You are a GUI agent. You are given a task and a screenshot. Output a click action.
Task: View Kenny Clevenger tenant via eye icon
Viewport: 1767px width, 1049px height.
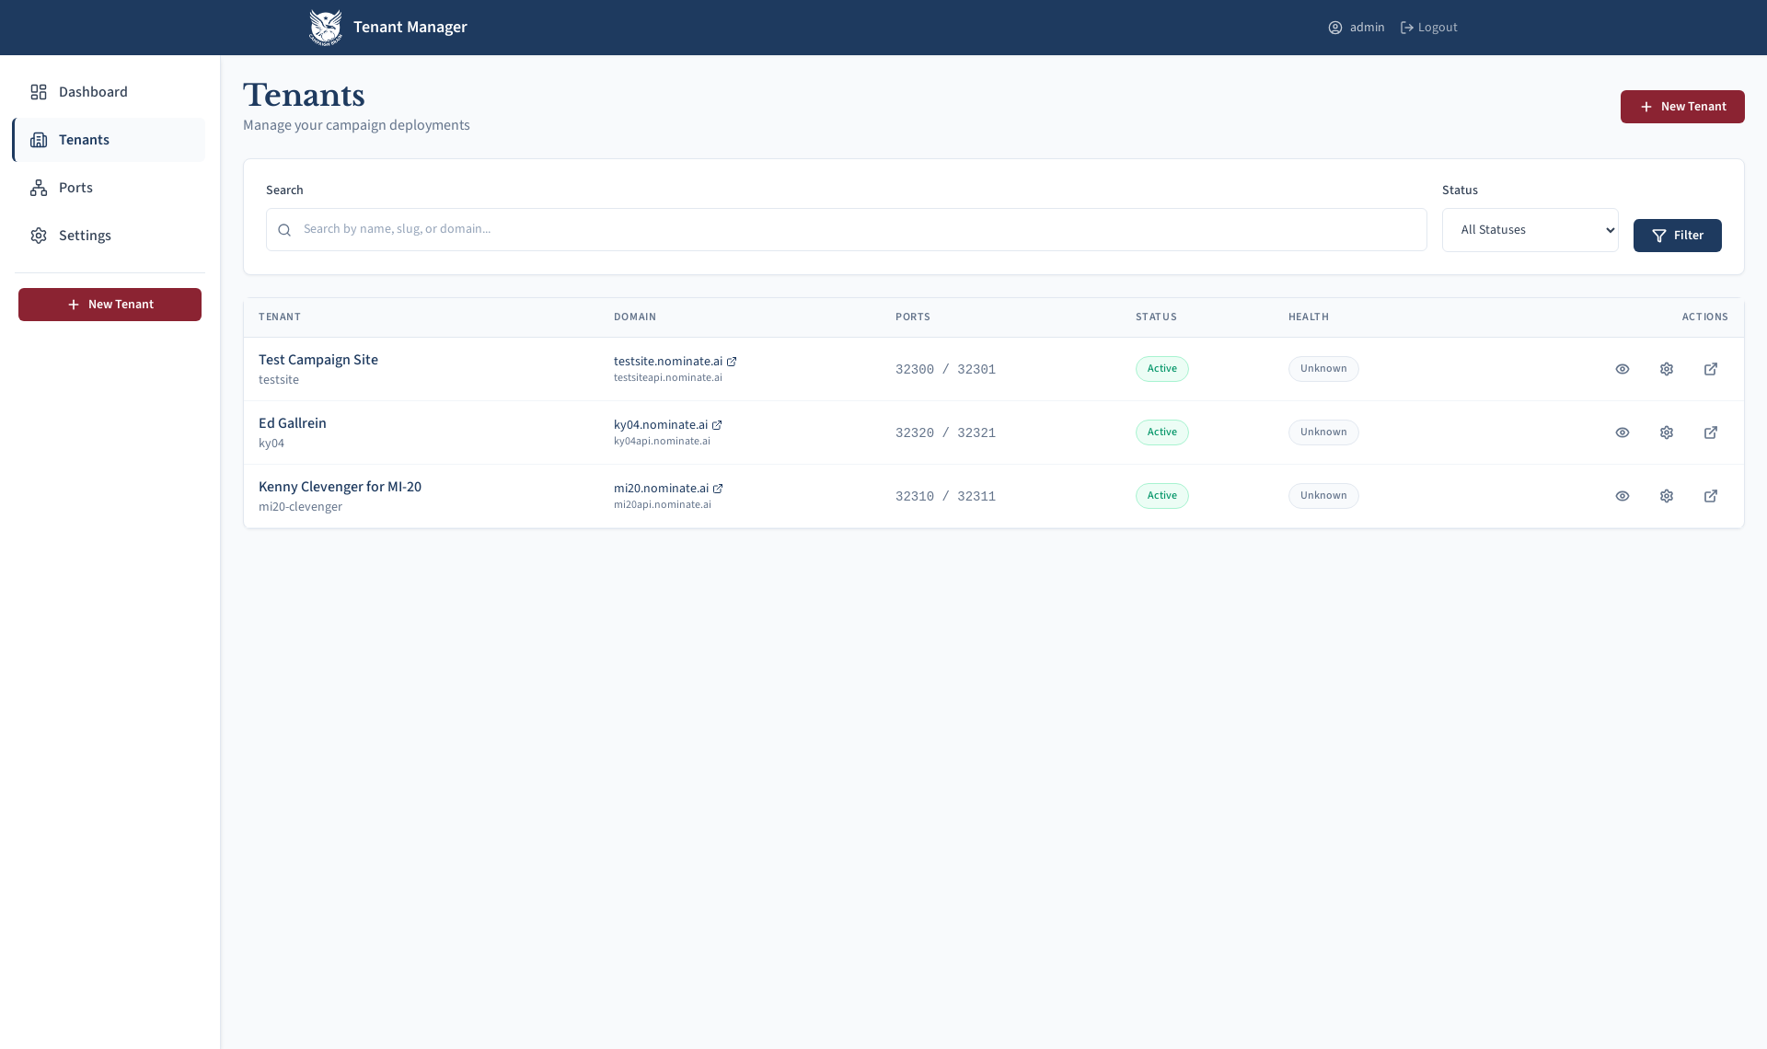[1623, 496]
